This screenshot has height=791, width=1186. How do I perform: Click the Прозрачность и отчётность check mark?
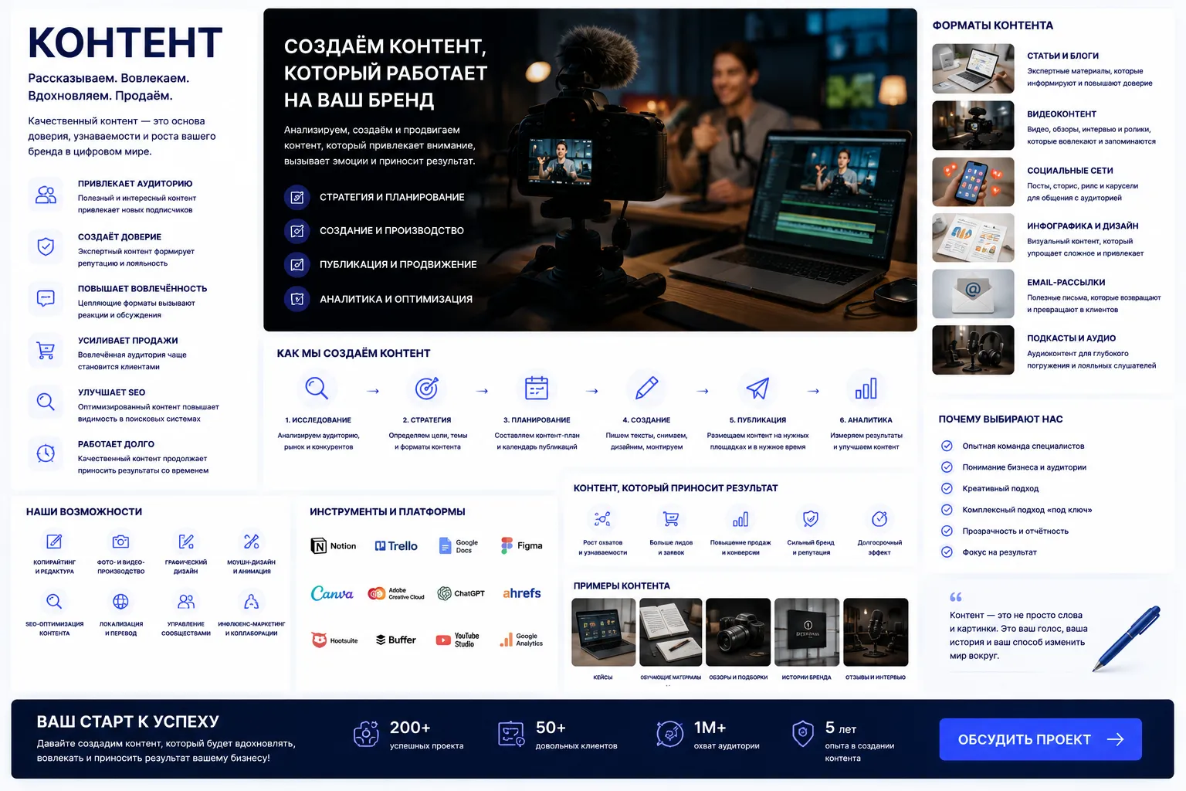(x=947, y=531)
